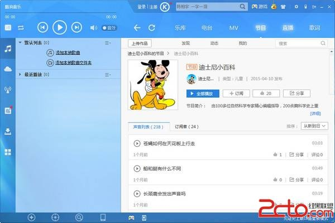Click 添加本地歌曲文件夹 link
335x223 pixels.
(73, 63)
